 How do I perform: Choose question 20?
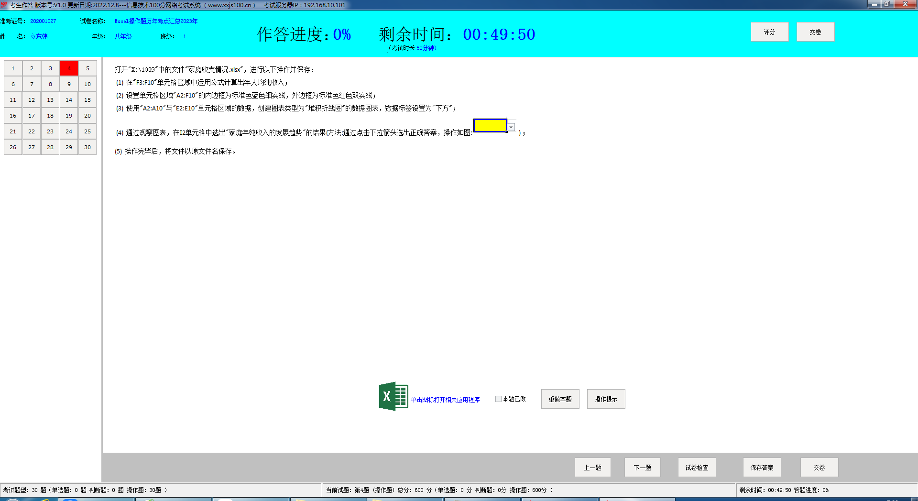(87, 116)
